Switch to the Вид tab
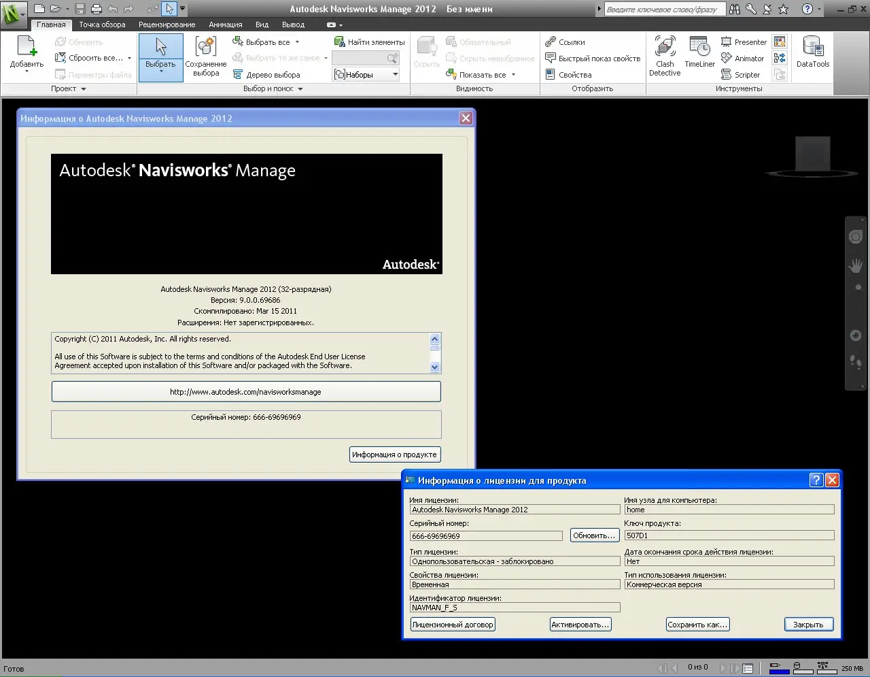 (x=262, y=24)
